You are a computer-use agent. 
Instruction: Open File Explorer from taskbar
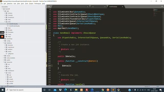pyautogui.click(x=76, y=90)
